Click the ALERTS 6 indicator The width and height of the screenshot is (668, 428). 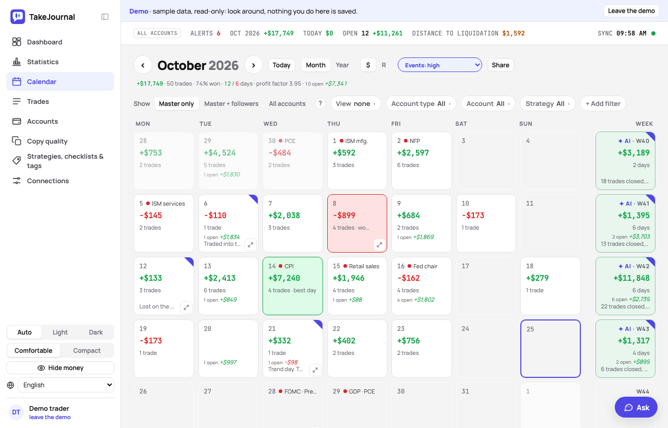pyautogui.click(x=205, y=33)
